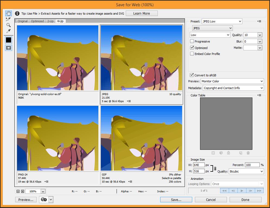Click the Save... button
Screen dimensions: 270x208
[x=176, y=200]
